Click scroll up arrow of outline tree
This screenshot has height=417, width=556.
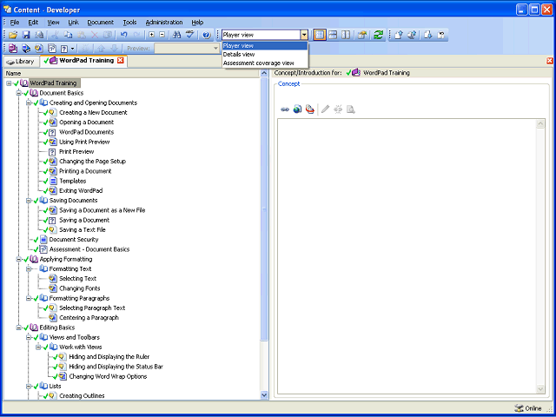[264, 73]
